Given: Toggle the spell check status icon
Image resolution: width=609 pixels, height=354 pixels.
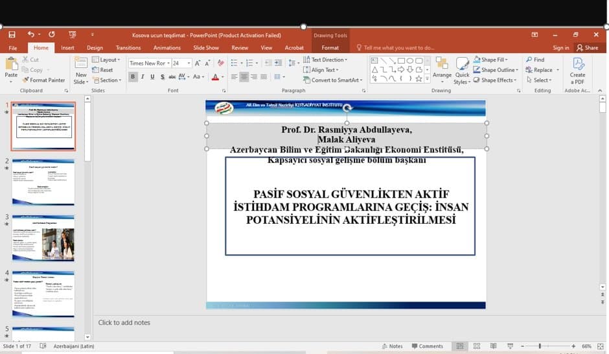Looking at the screenshot, I should click(43, 346).
